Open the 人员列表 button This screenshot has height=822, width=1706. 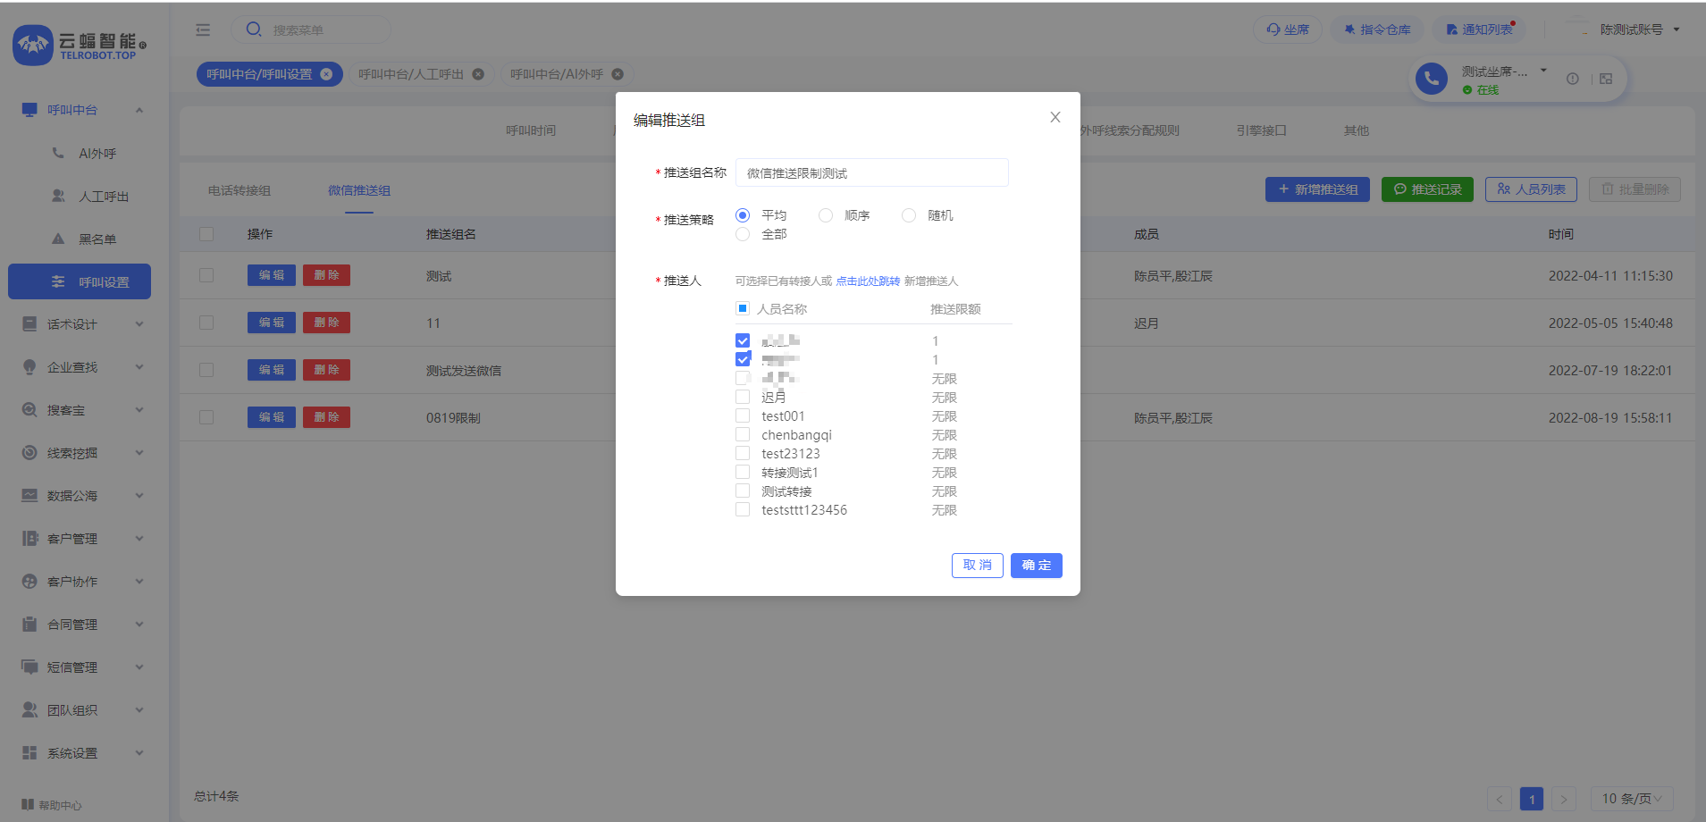pos(1531,189)
